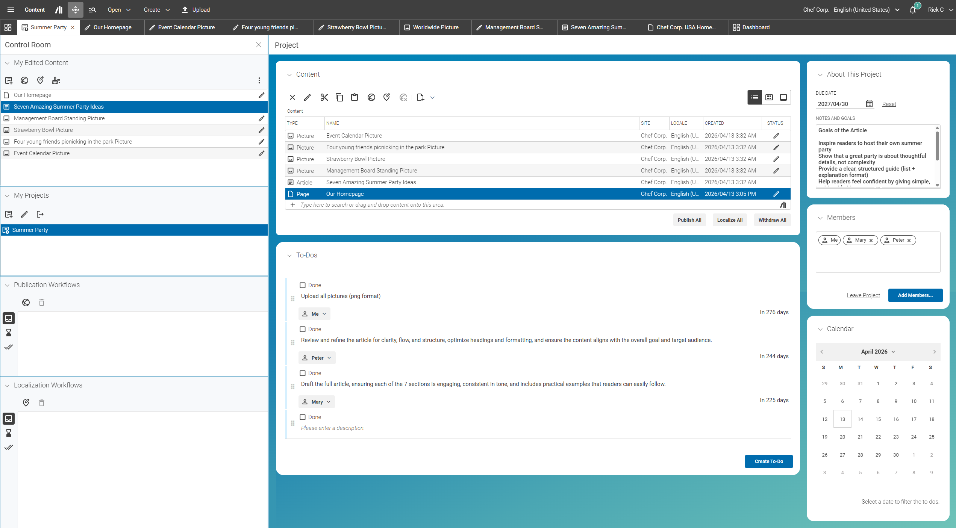Check Done for Upload all pictures to-do
The width and height of the screenshot is (956, 528).
point(303,285)
